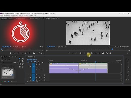Open the Datei menu
Image resolution: width=131 pixels, height=98 pixels.
coord(2,16)
